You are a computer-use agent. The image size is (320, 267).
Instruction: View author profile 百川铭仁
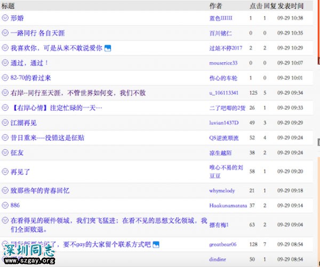pos(221,33)
